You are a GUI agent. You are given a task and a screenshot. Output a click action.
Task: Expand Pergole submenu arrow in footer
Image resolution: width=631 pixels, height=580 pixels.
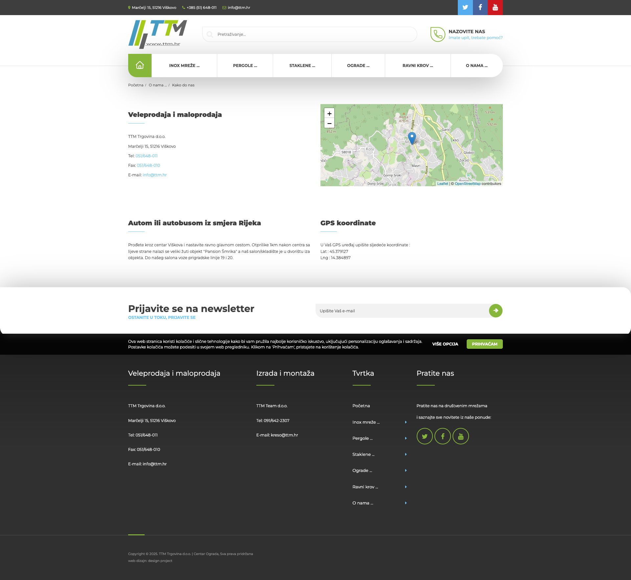click(x=406, y=438)
